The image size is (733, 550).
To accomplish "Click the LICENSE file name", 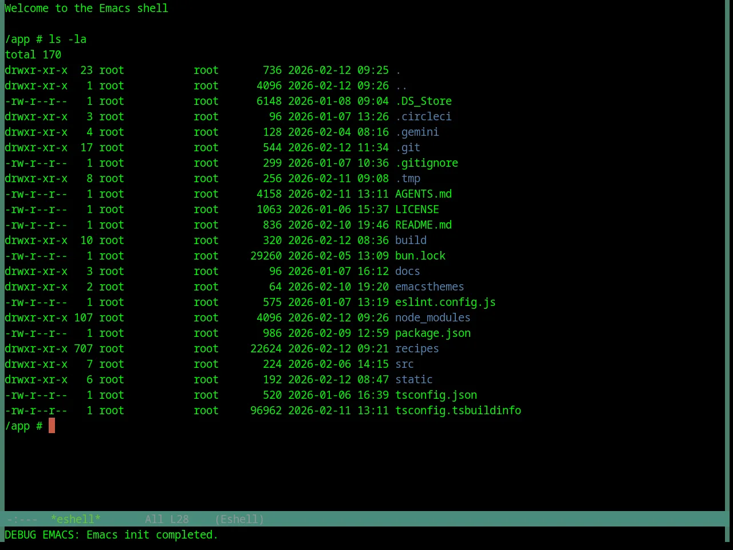I will coord(417,209).
